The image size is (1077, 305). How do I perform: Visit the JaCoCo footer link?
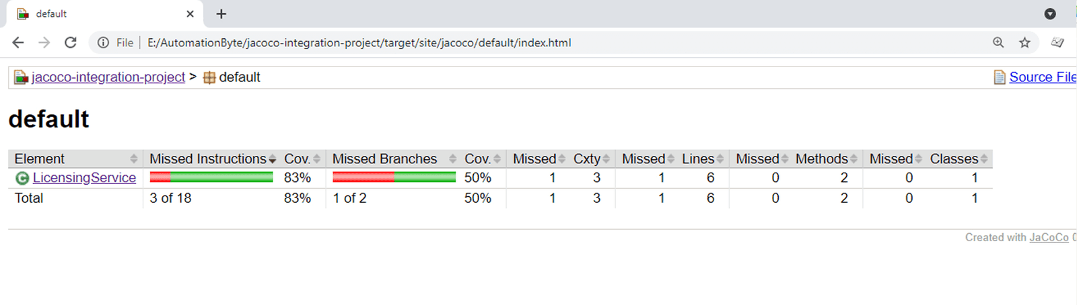[x=1049, y=237]
